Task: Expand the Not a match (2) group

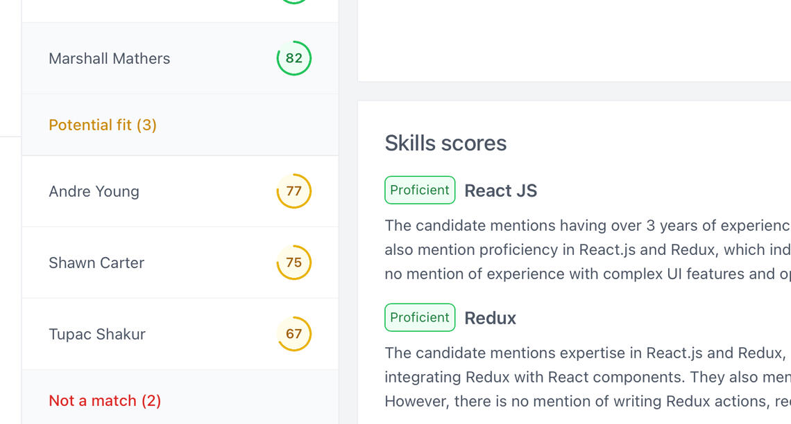Action: tap(105, 400)
